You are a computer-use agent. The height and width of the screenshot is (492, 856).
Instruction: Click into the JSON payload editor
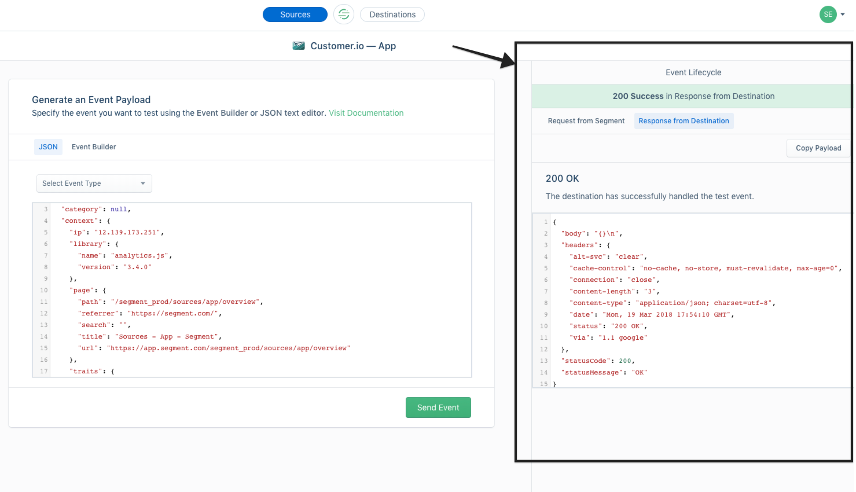click(x=252, y=290)
